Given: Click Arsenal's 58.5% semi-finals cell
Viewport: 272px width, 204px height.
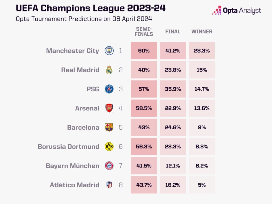Looking at the screenshot, I should point(144,108).
